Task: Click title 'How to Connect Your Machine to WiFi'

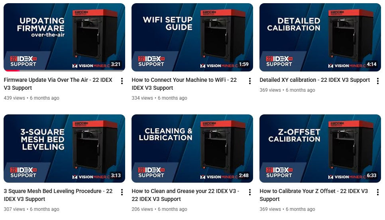Action: [179, 80]
